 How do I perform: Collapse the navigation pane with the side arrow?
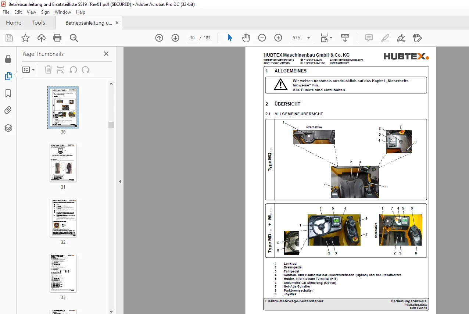pyautogui.click(x=120, y=181)
